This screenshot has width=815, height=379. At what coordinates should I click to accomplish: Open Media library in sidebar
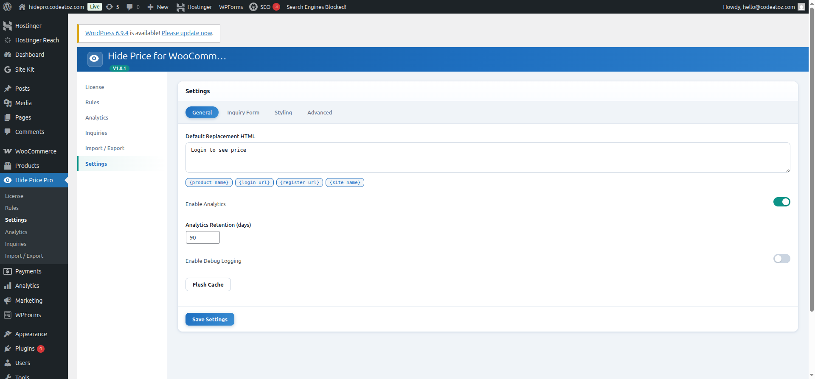point(34,103)
